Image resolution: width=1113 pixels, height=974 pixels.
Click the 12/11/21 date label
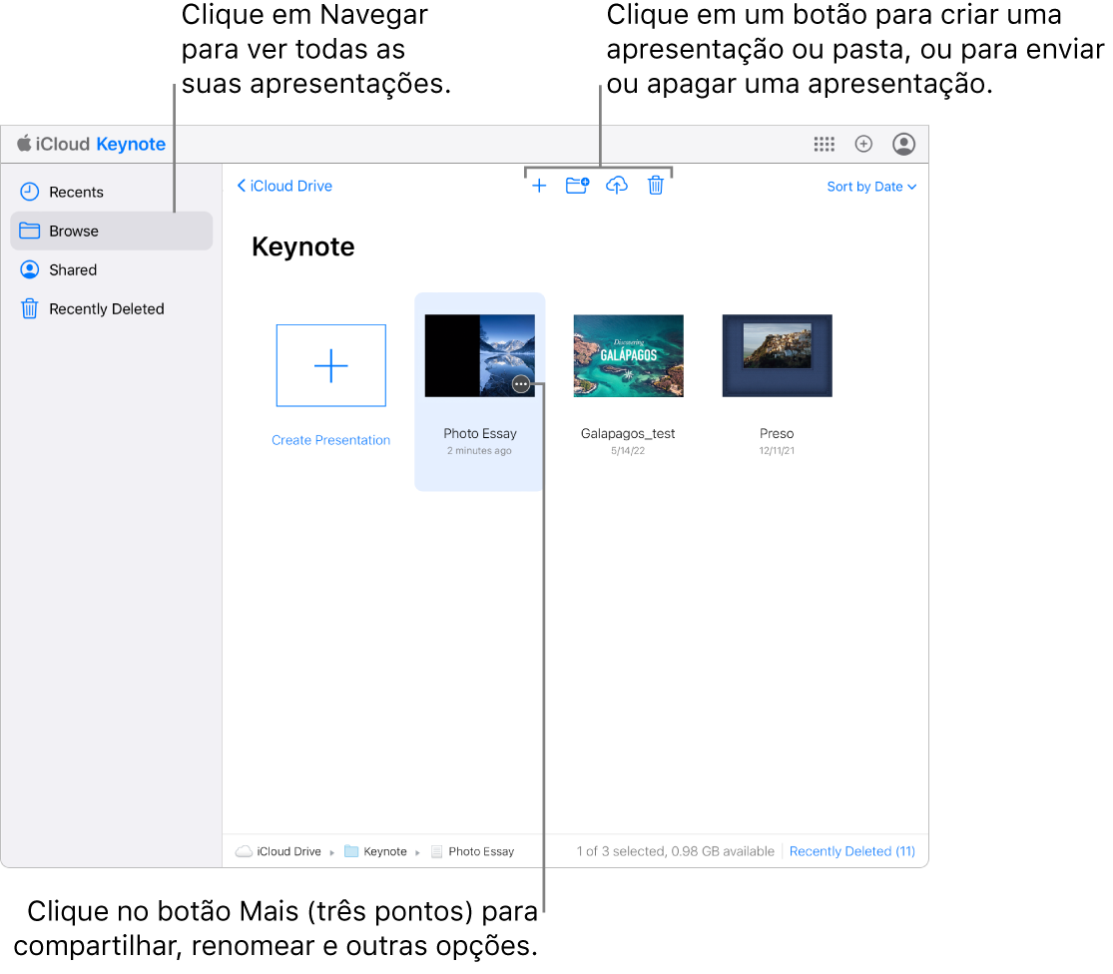pyautogui.click(x=777, y=450)
